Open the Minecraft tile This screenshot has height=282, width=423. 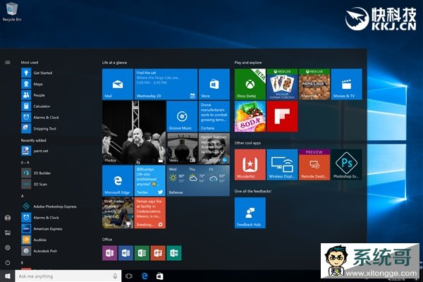(x=314, y=84)
